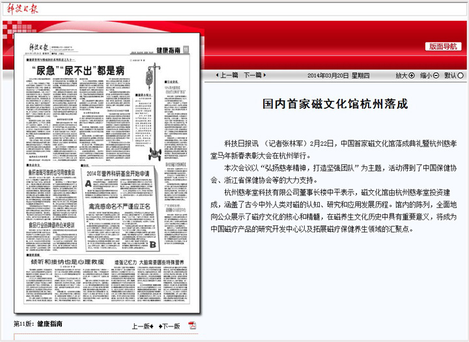The width and height of the screenshot is (469, 342).
Task: Go to next page 下一版
Action: 169,326
